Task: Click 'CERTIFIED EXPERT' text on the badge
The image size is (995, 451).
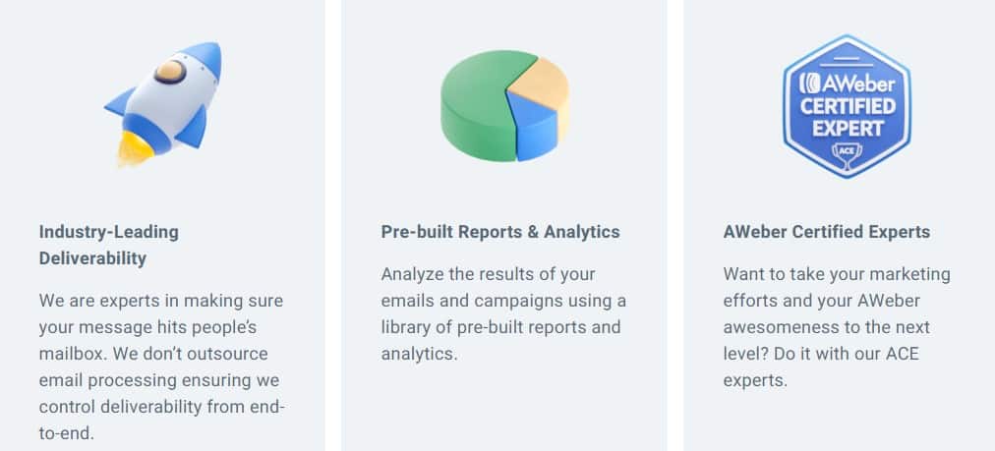Action: coord(848,118)
